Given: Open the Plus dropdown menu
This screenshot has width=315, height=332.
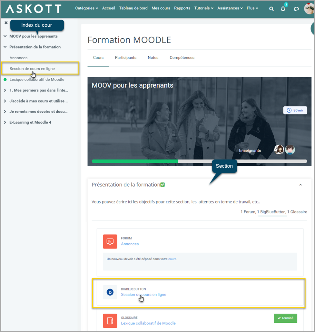Looking at the screenshot, I should click(x=252, y=8).
